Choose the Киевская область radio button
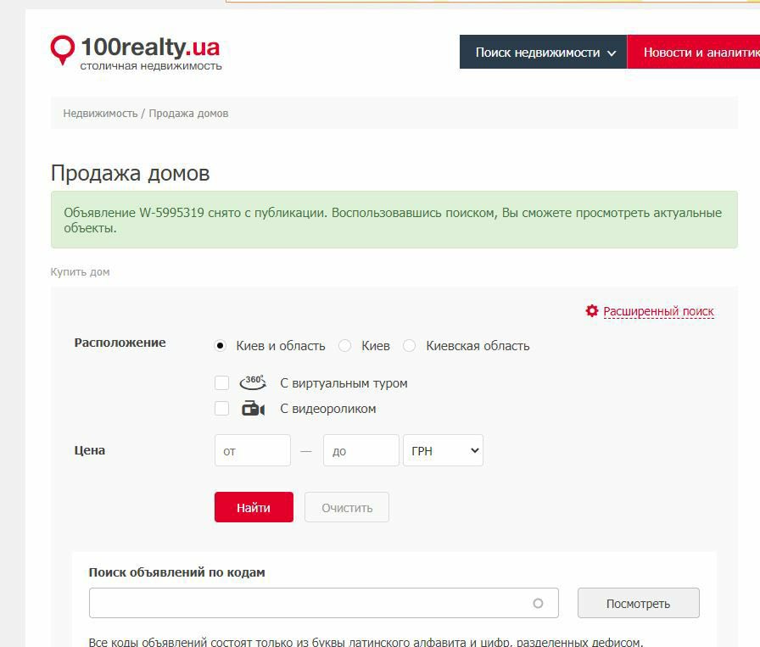This screenshot has height=647, width=760. [x=410, y=346]
